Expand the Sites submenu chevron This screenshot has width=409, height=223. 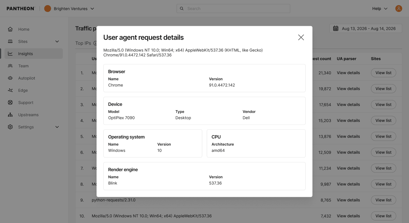57,41
